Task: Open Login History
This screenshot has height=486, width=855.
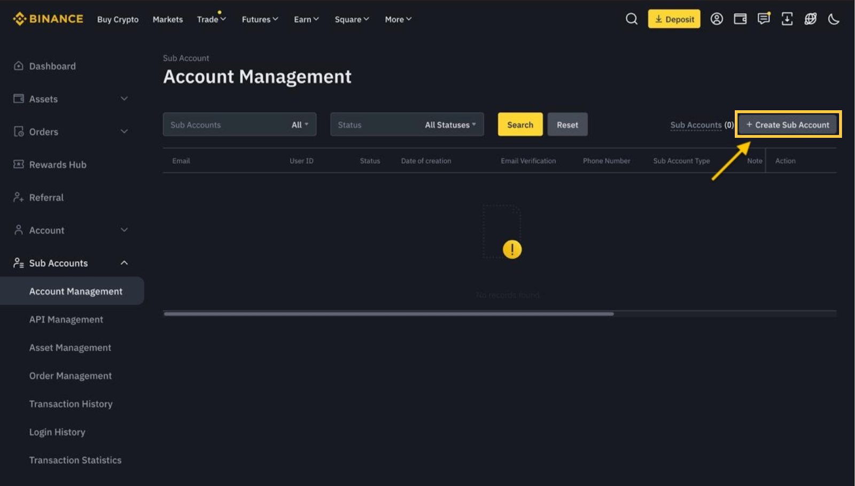Action: 57,432
